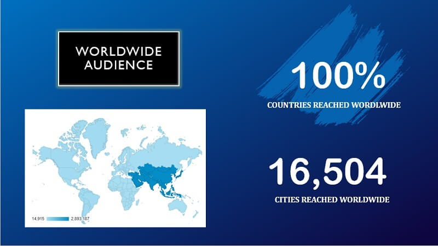Click the Worldwide Audience title box

point(119,58)
